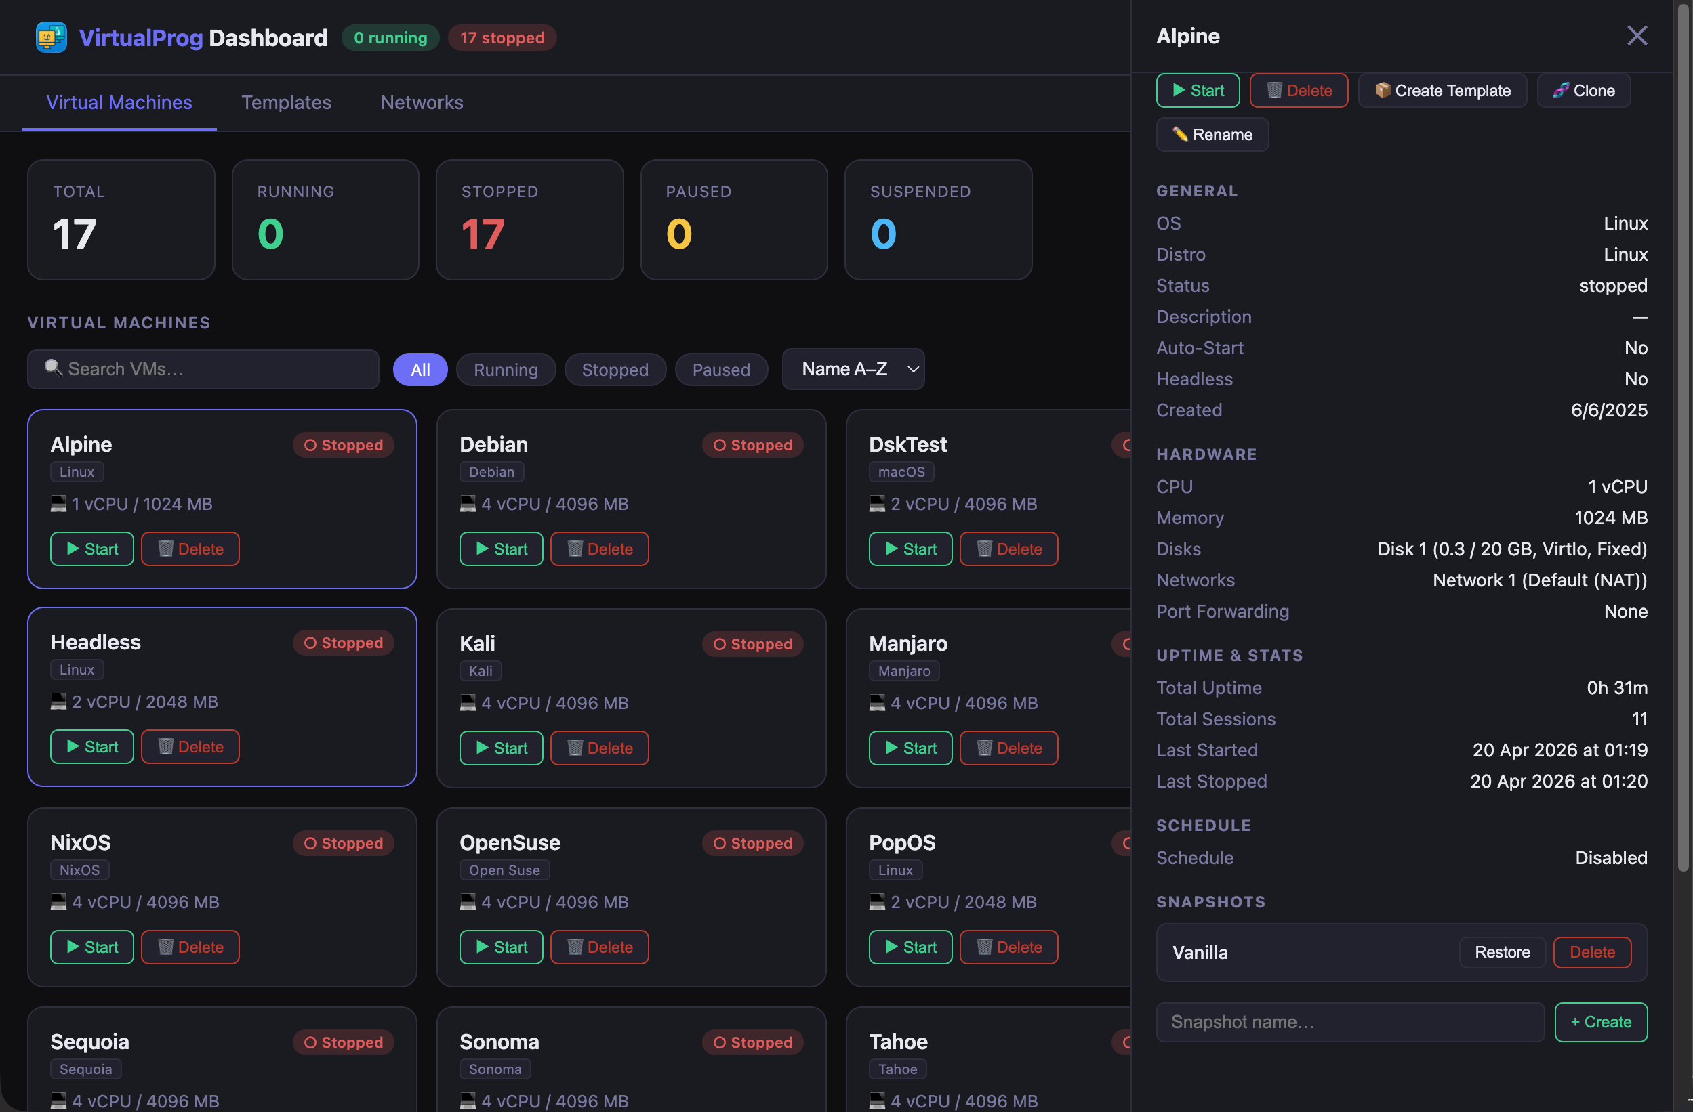
Task: Click the + Create snapshot button
Action: click(1602, 1022)
